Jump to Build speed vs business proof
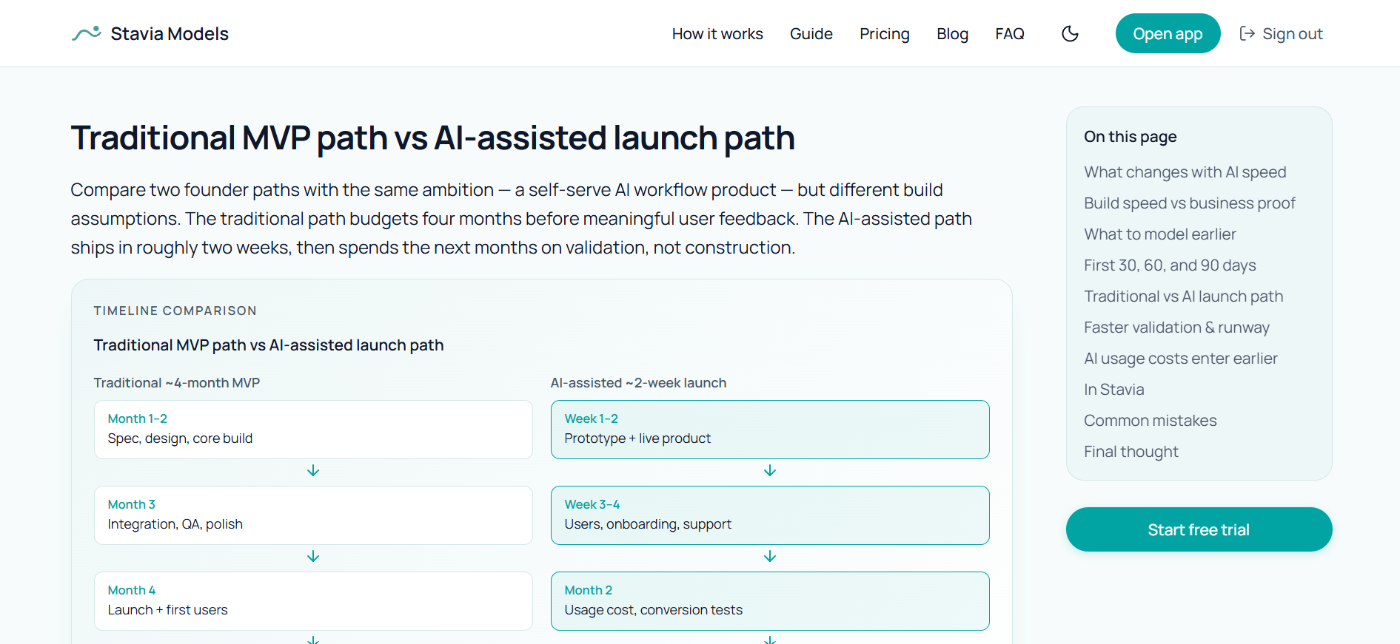This screenshot has width=1400, height=644. click(x=1190, y=203)
